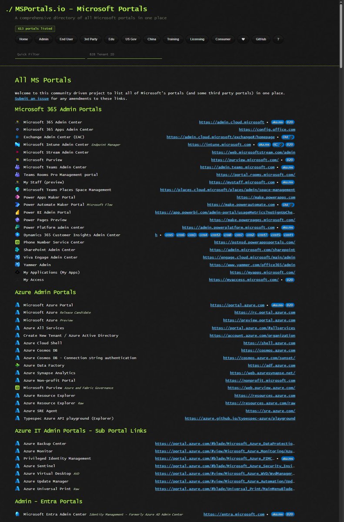Open the purview.microsoft.com link
The height and width of the screenshot is (522, 344).
click(x=245, y=160)
